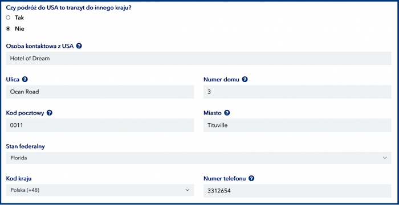Click the Nie option label text
The width and height of the screenshot is (399, 205).
tap(19, 28)
